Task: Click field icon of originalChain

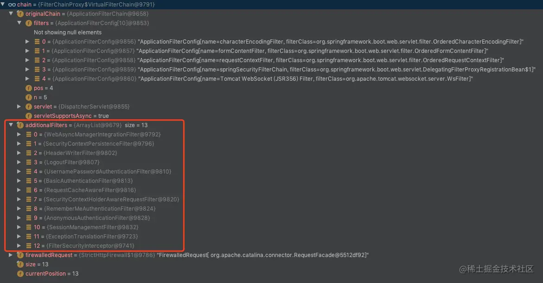Action: click(20, 14)
